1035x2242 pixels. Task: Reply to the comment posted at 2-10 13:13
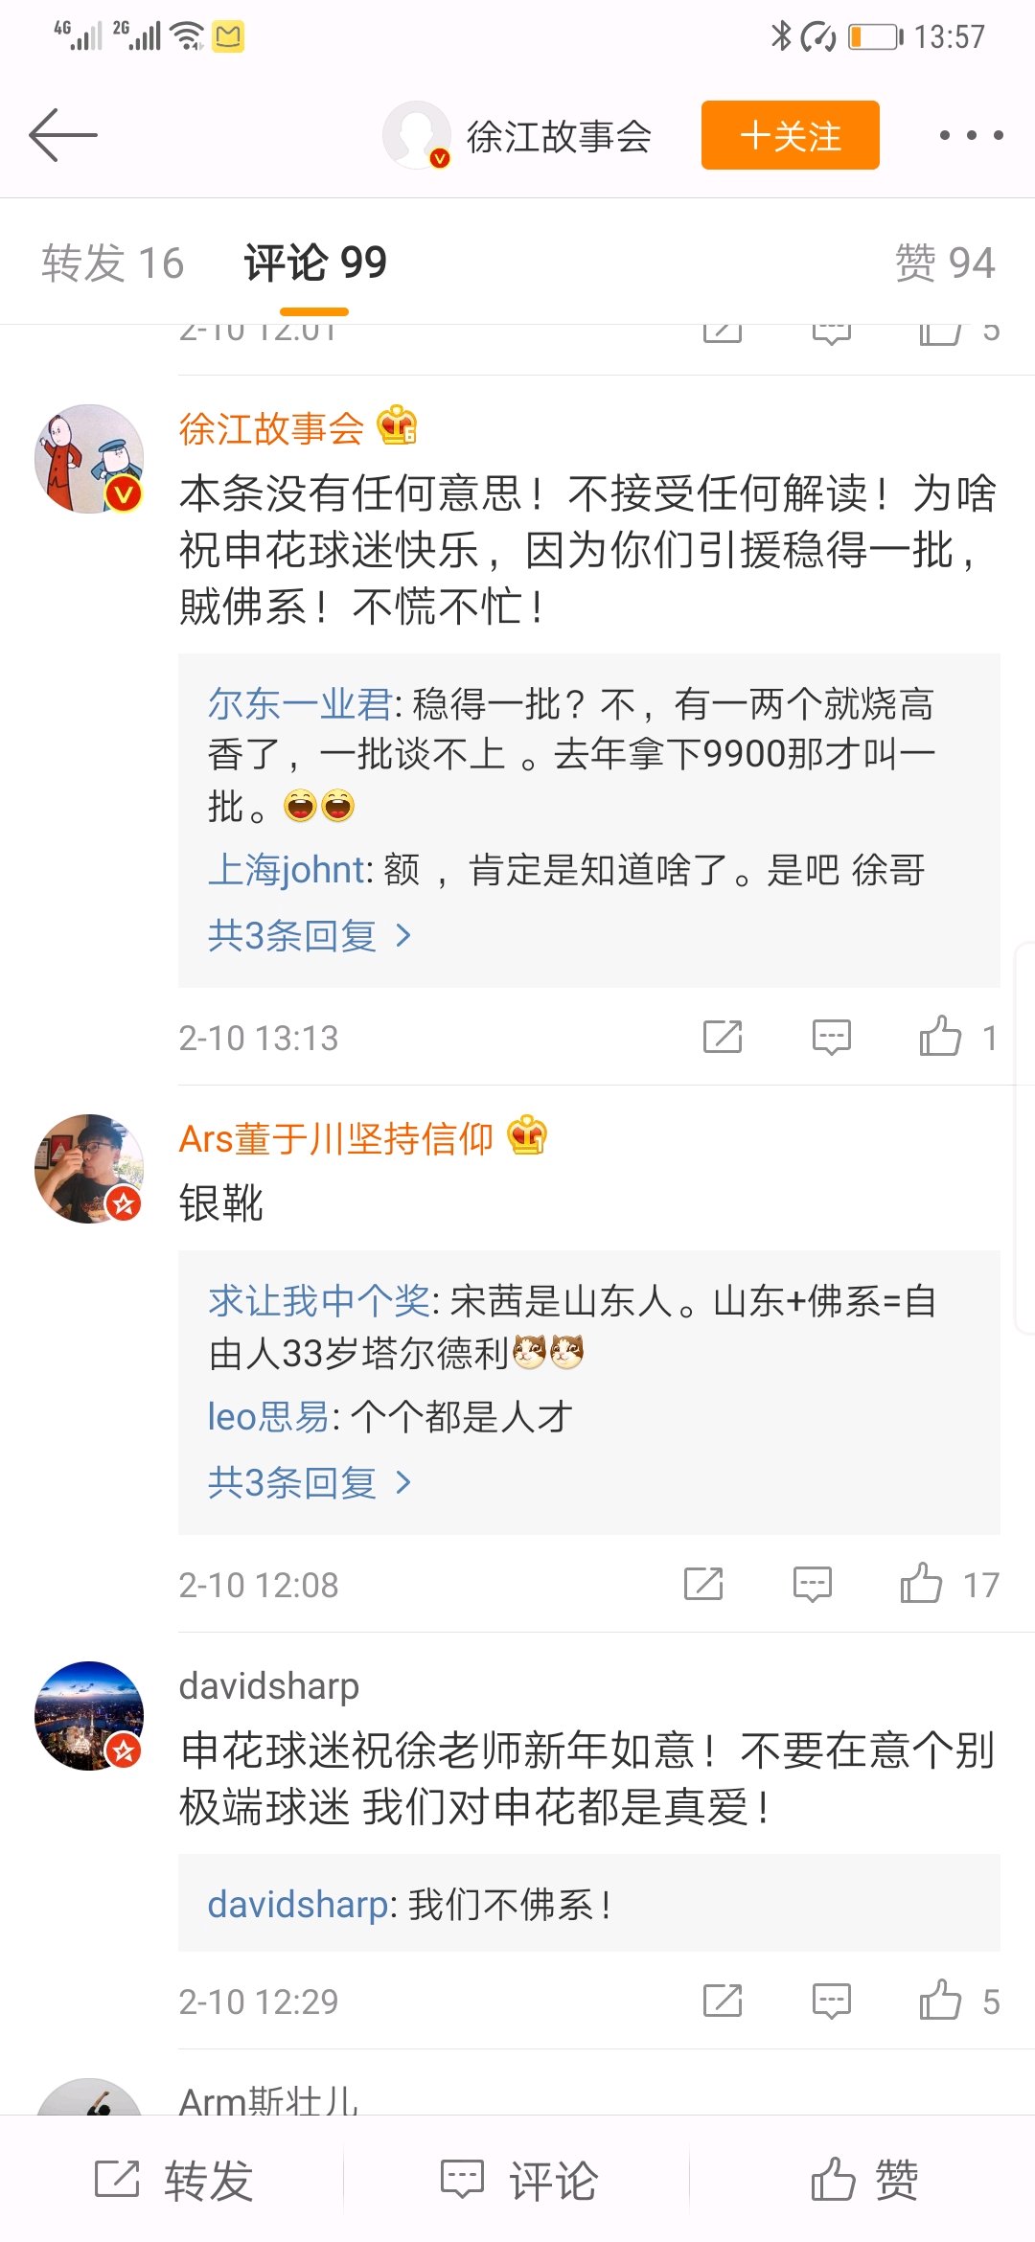(831, 1037)
